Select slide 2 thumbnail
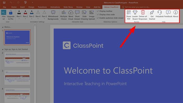The width and height of the screenshot is (183, 103). 18,60
